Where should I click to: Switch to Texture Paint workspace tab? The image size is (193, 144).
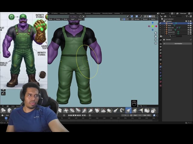tap(64, 13)
